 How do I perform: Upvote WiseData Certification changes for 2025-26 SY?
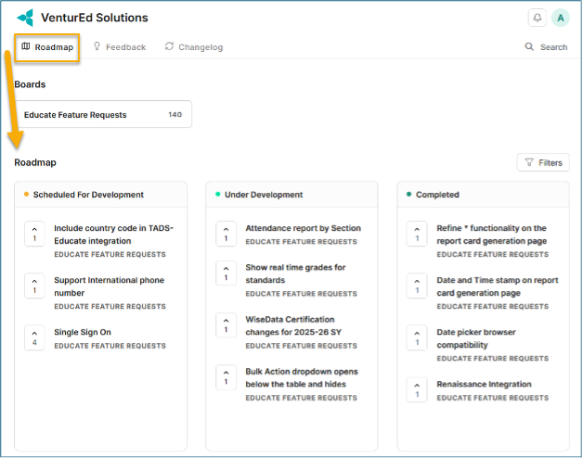tap(227, 325)
